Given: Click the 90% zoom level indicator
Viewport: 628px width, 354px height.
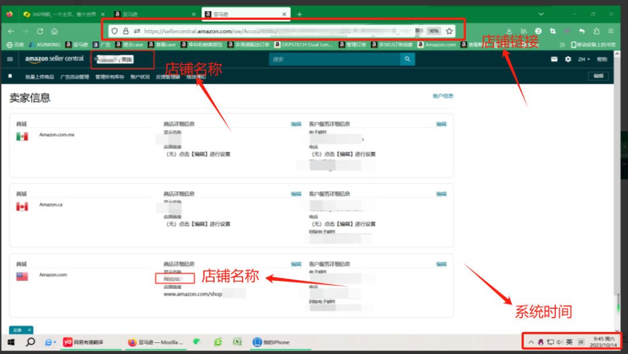Looking at the screenshot, I should (433, 31).
